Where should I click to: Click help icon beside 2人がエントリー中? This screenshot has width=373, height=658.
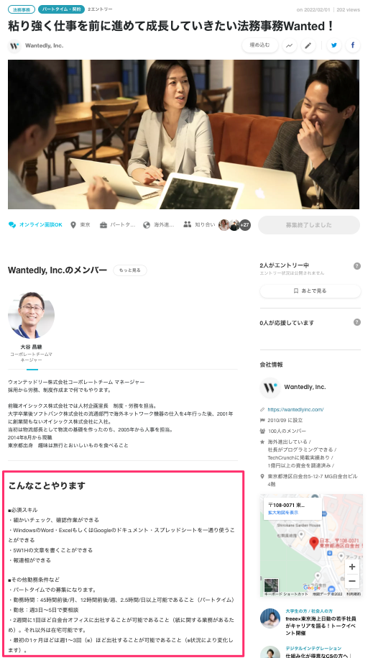pyautogui.click(x=357, y=266)
